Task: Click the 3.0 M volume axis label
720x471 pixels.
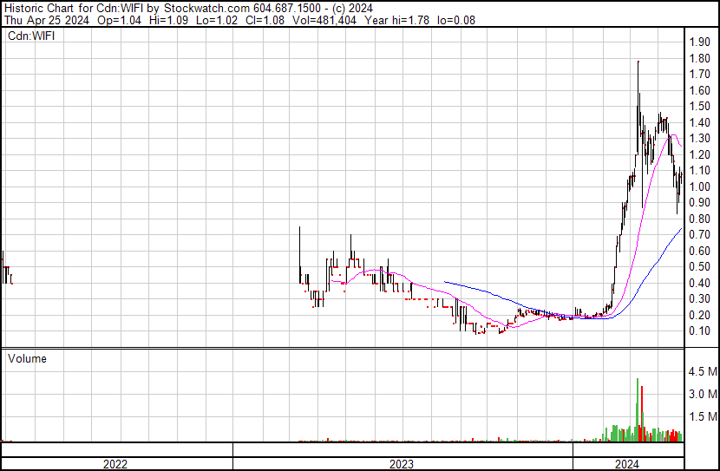Action: [702, 395]
